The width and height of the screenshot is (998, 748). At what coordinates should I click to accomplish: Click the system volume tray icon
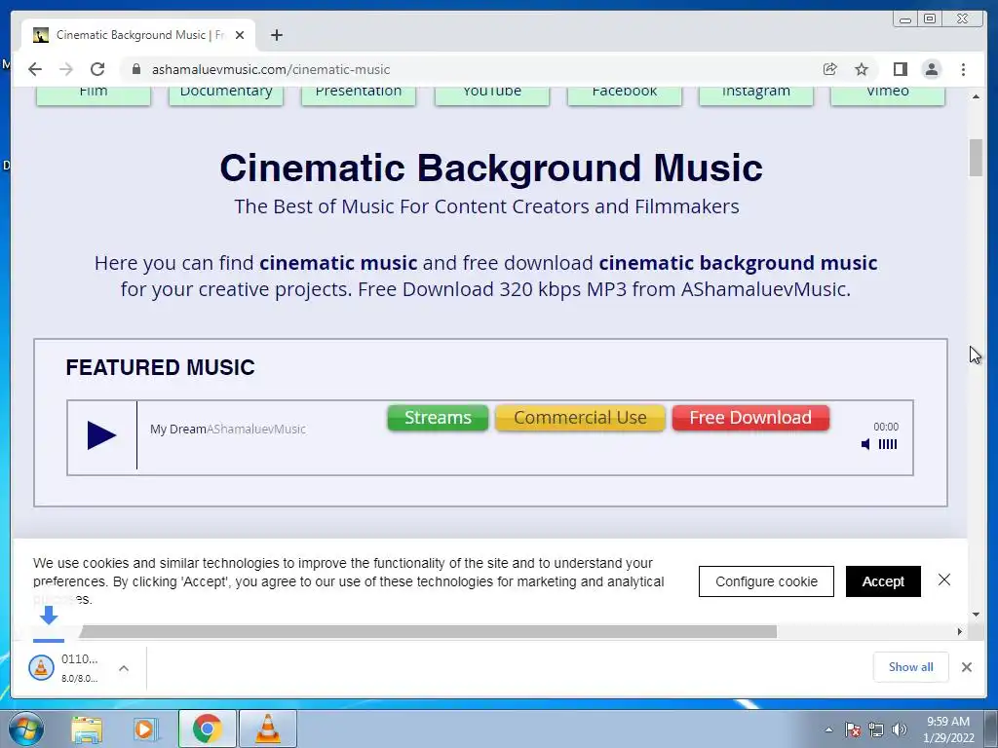pos(900,729)
